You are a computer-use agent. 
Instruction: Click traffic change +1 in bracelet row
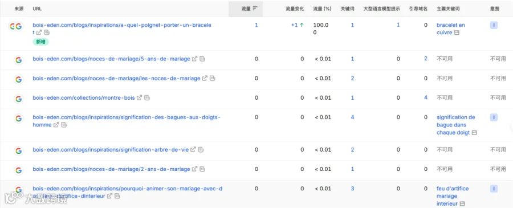[x=298, y=25]
